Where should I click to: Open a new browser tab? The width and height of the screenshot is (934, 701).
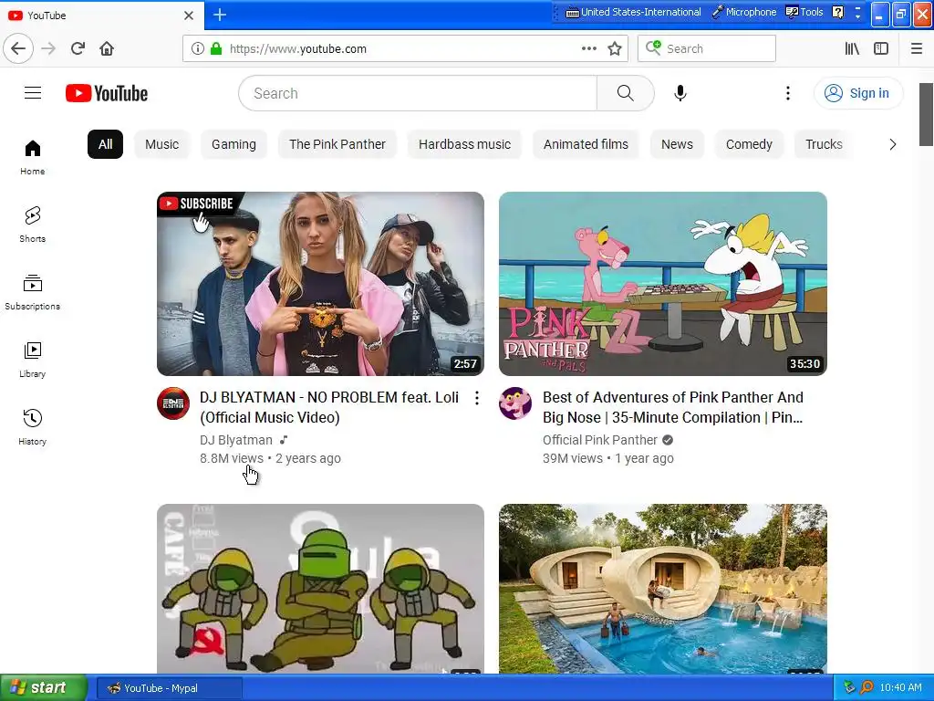pyautogui.click(x=219, y=15)
